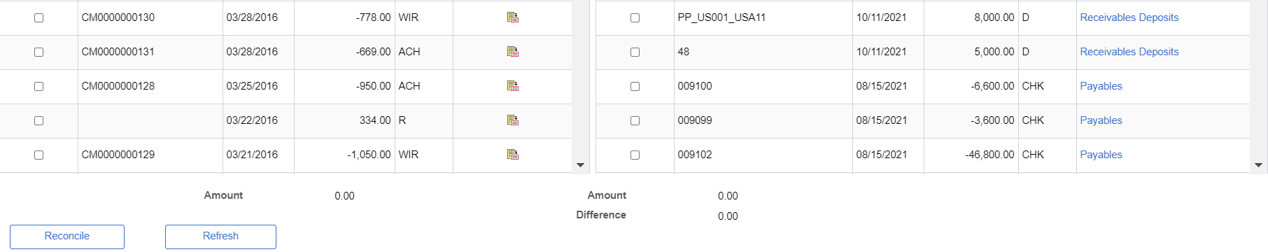Open details icon for CM0000000128 row

pos(513,86)
